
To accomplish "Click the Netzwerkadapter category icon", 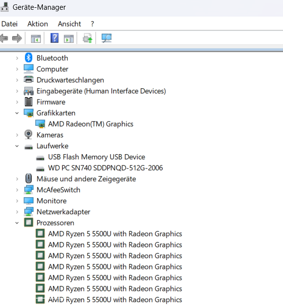I will point(29,212).
